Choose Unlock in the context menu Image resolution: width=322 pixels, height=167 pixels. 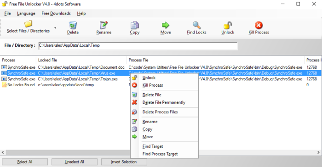tap(164, 78)
